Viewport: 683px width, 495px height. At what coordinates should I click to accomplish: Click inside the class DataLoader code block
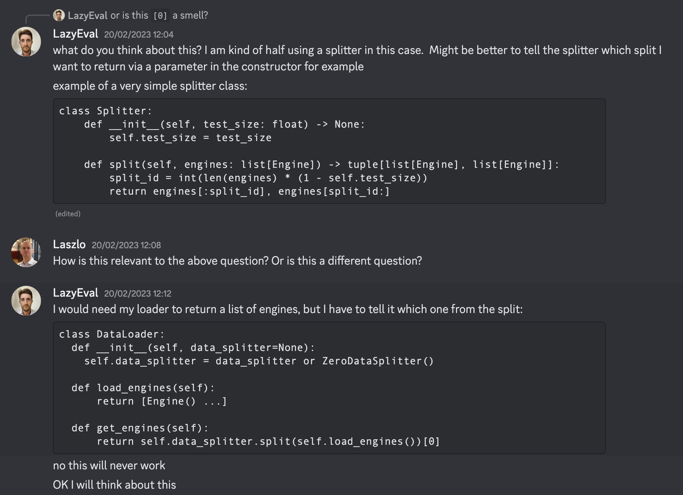tap(329, 387)
